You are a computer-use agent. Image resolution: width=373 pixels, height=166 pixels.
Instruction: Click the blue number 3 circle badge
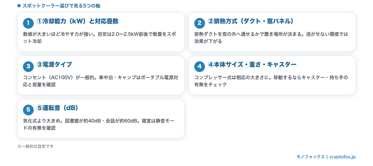click(28, 66)
